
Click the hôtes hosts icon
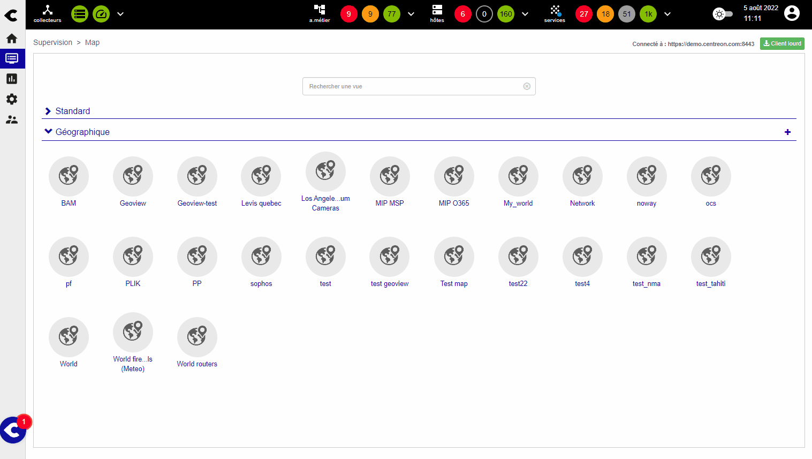click(437, 13)
